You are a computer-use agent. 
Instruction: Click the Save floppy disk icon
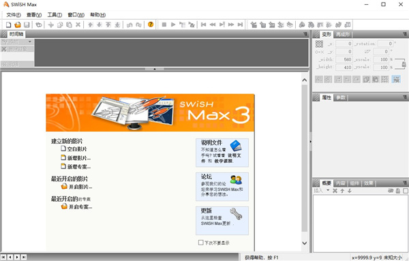(27, 25)
